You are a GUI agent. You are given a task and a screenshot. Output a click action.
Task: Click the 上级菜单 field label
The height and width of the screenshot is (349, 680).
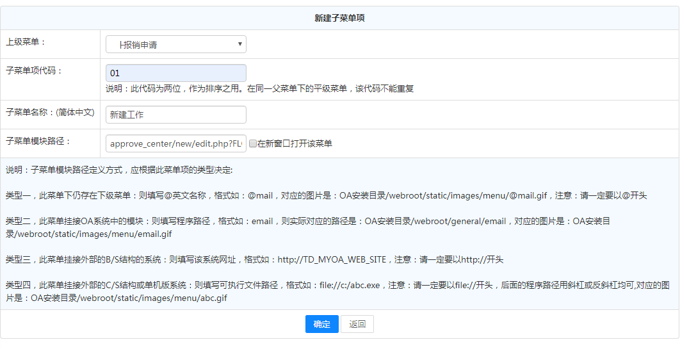[26, 42]
